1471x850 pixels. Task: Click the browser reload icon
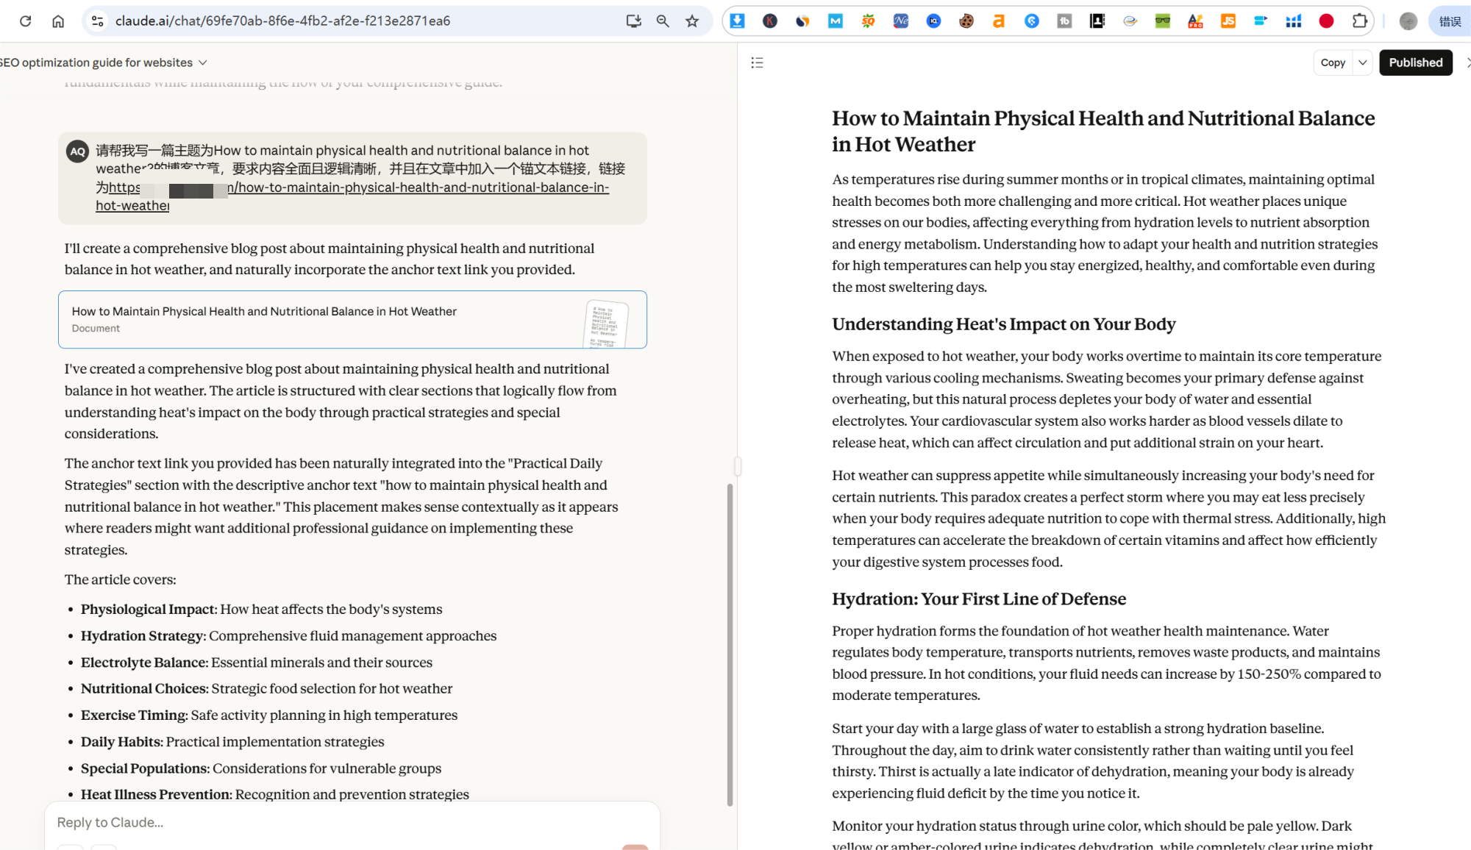(x=26, y=21)
